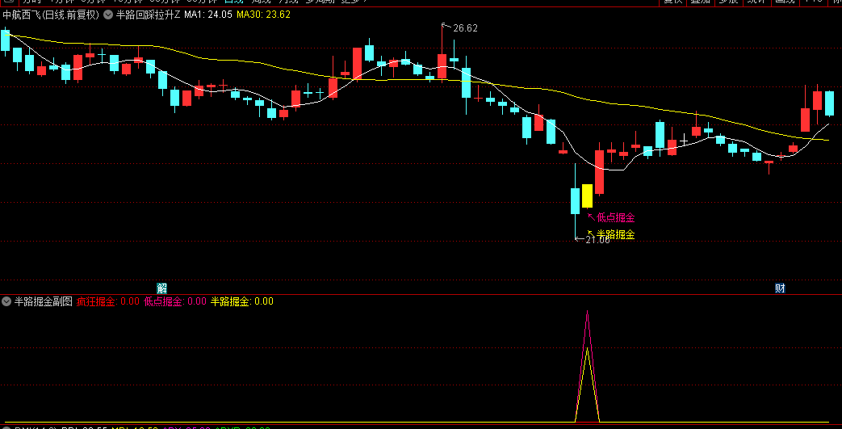Select the last cyan candlestick at far right

(829, 103)
